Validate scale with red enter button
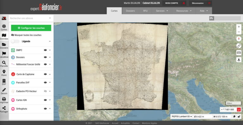 point(239,109)
